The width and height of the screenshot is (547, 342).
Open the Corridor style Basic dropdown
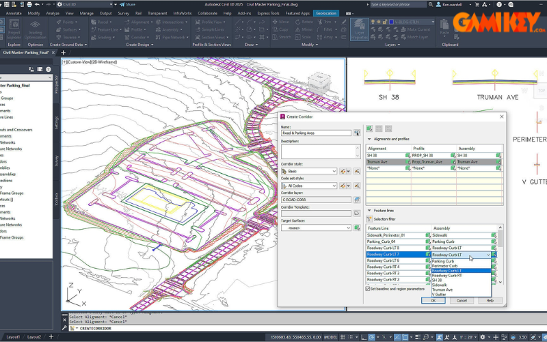click(309, 171)
